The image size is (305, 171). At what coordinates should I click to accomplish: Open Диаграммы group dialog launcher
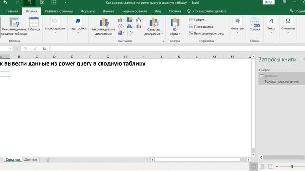(x=163, y=41)
